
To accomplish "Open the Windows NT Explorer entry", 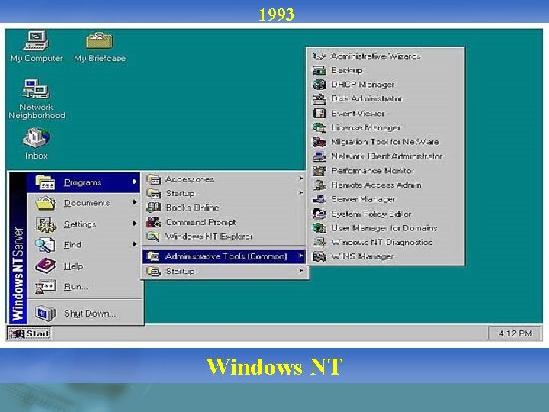I will pos(224,237).
